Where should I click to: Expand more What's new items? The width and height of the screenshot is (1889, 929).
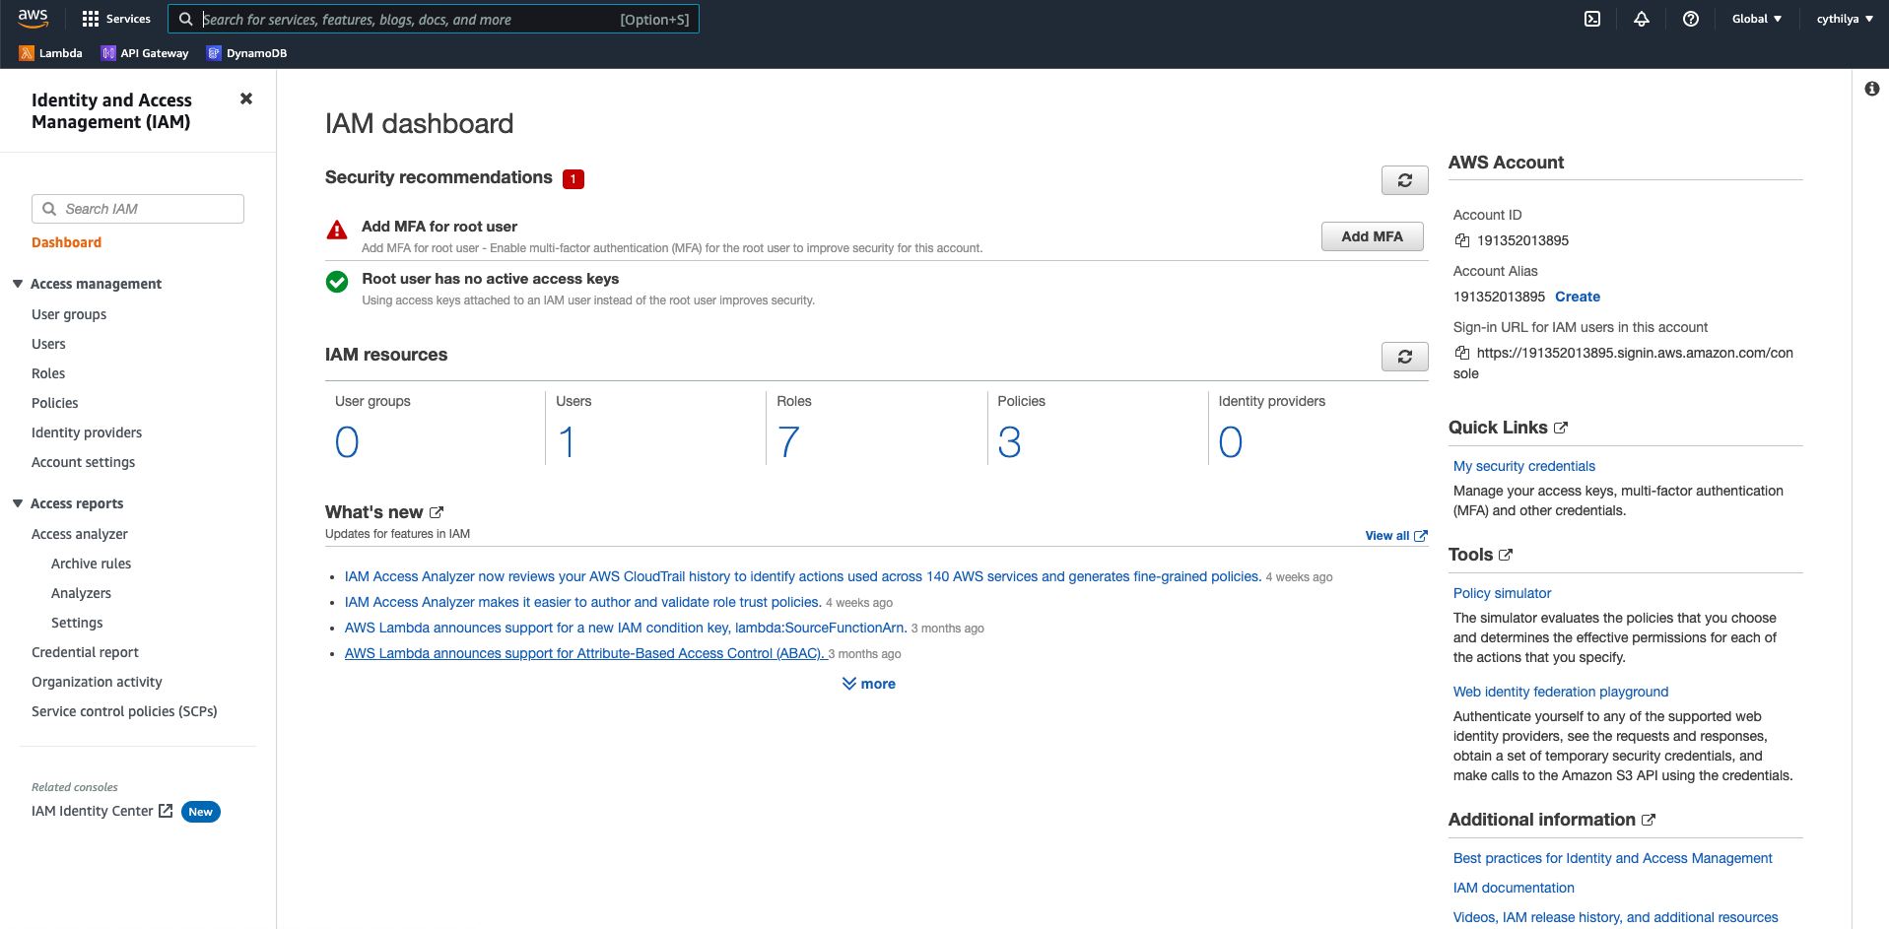pyautogui.click(x=869, y=684)
